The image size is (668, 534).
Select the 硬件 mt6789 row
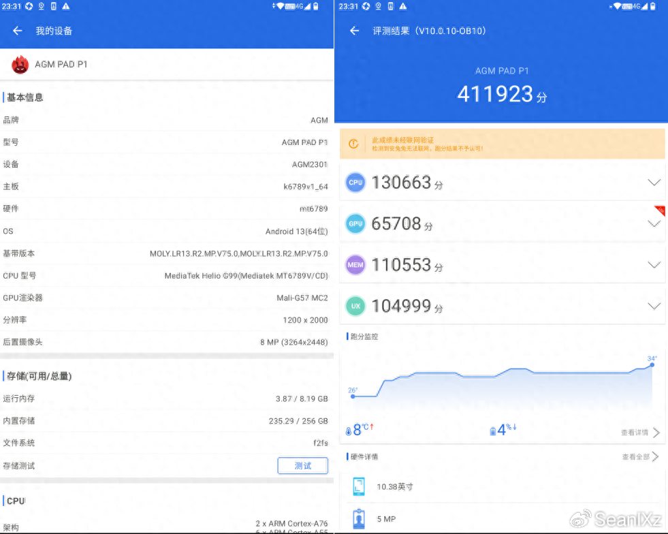click(167, 209)
